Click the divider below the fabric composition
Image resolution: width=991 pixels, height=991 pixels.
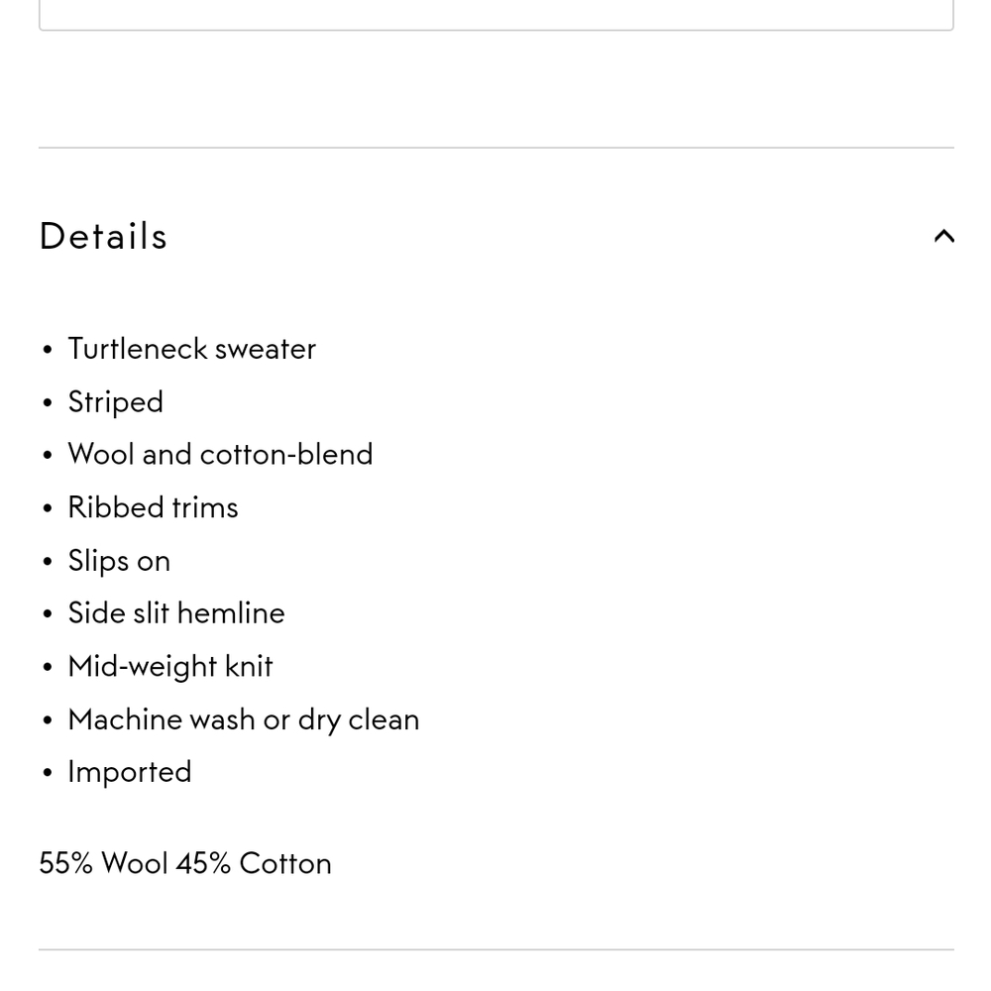[x=495, y=949]
